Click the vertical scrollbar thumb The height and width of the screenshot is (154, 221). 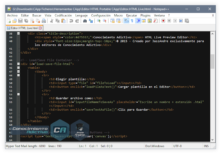pos(213,62)
